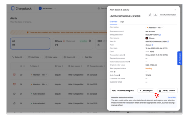
Task: Click the Credit request button
Action: tap(146, 91)
